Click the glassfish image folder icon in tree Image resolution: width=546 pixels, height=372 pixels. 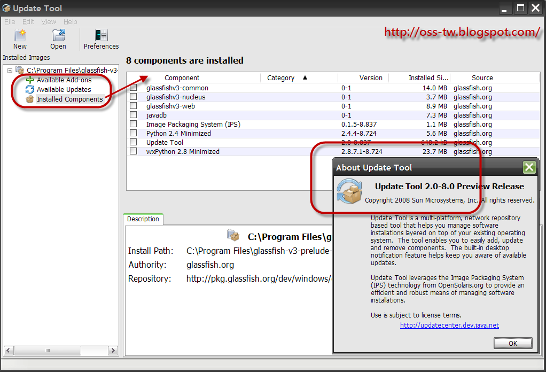[20, 70]
